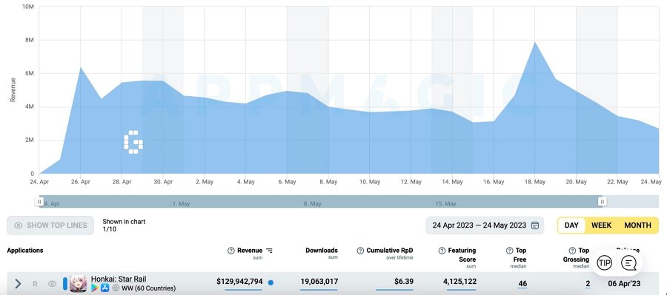Click Top Grossing help question mark
Image resolution: width=667 pixels, height=295 pixels.
[x=572, y=251]
